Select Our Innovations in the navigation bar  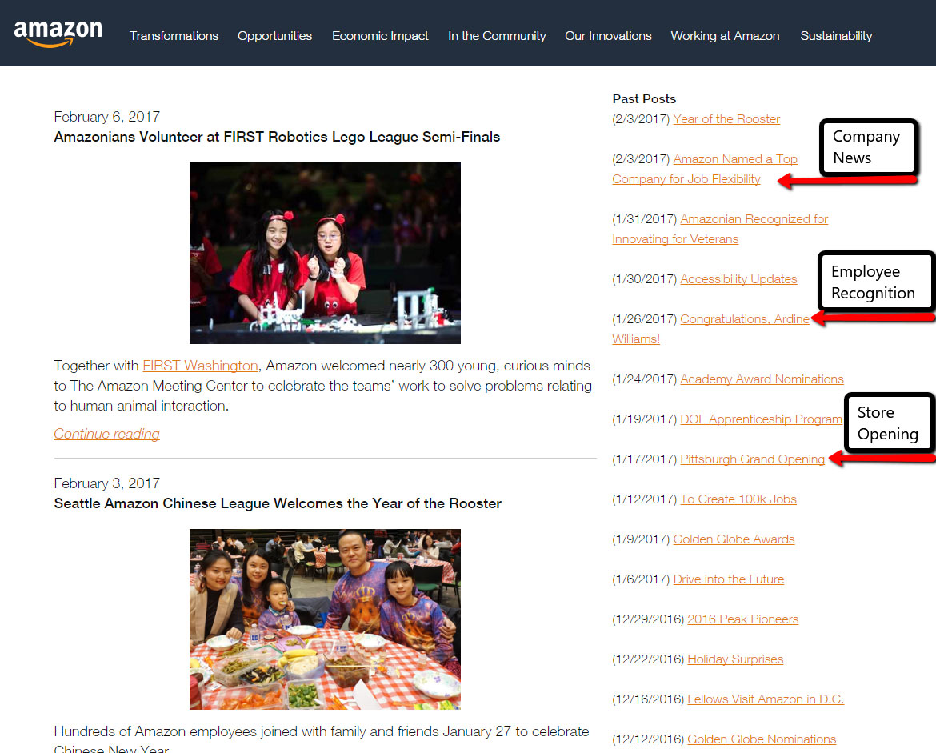[x=608, y=36]
